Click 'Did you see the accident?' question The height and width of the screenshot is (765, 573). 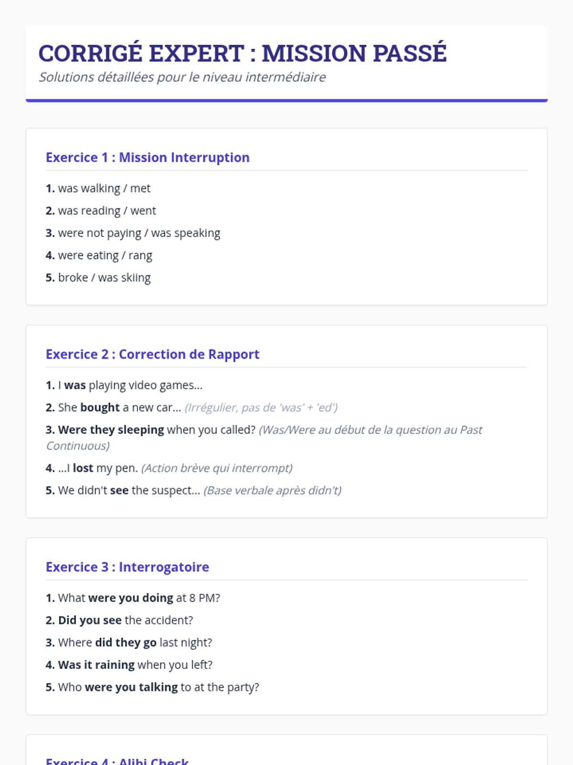pyautogui.click(x=125, y=621)
